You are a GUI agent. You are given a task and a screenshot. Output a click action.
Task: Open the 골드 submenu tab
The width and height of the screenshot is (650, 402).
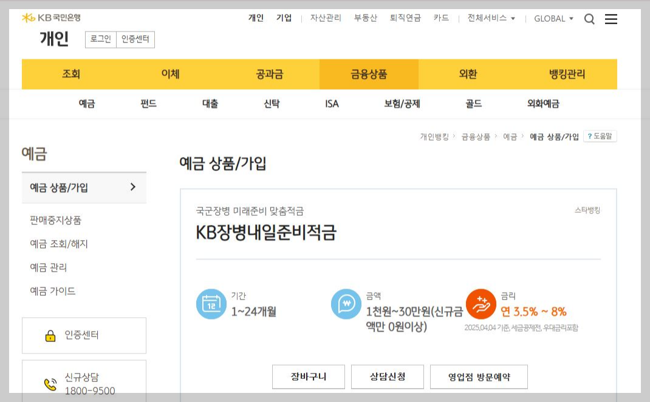[x=473, y=104]
